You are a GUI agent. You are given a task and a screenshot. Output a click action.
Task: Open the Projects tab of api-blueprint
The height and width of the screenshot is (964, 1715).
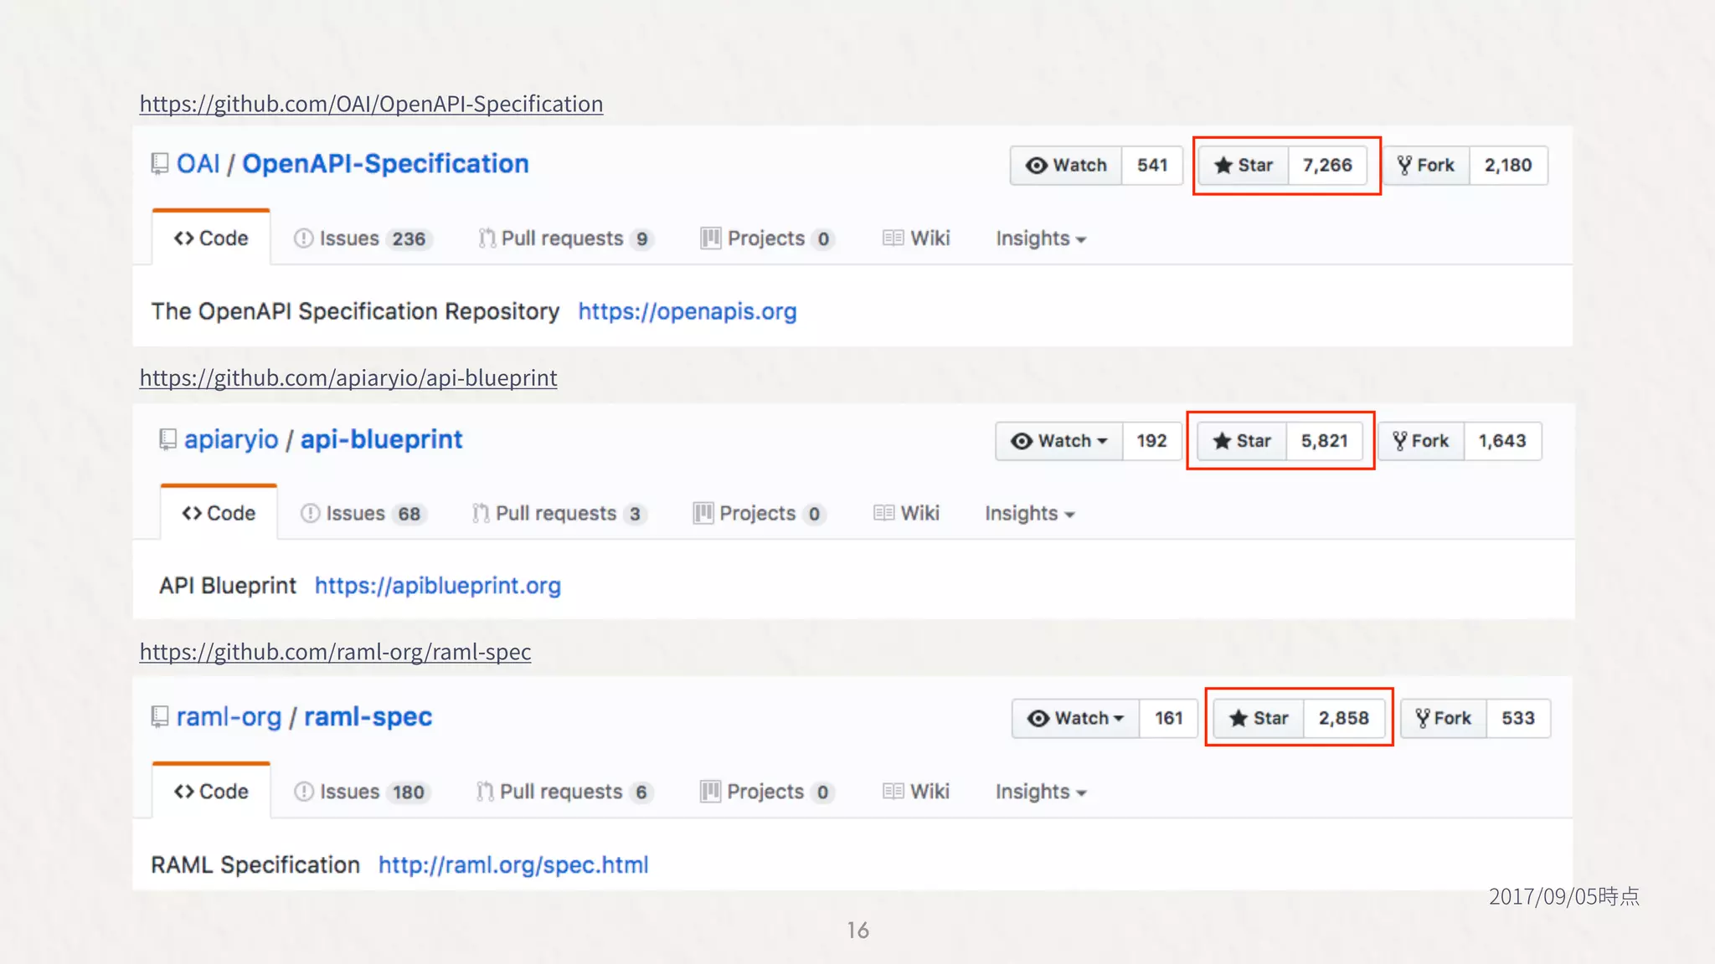(x=759, y=514)
